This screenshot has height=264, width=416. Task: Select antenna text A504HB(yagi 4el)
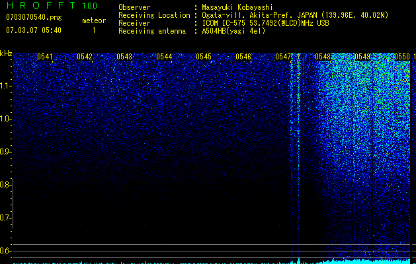point(233,31)
